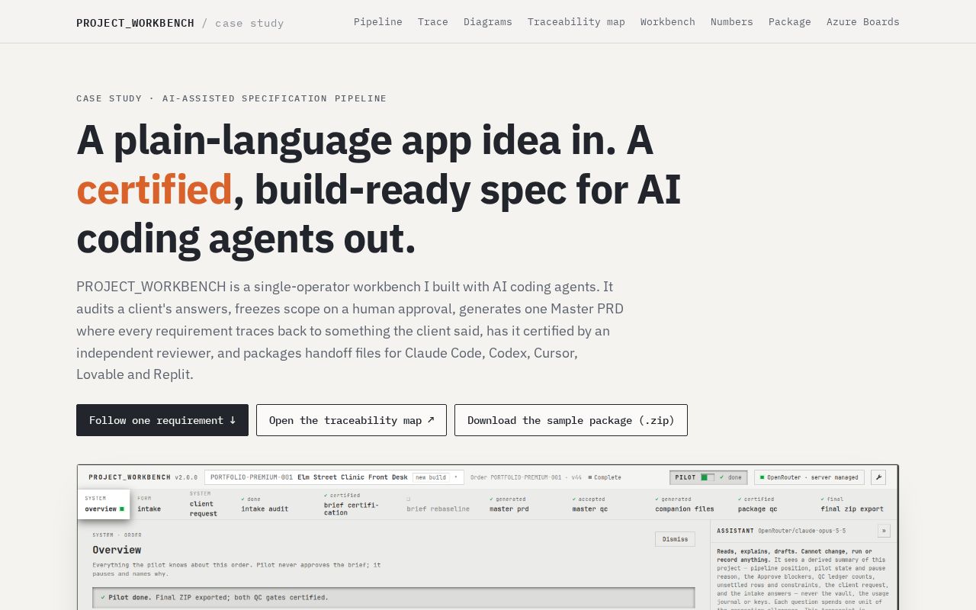Click the orange word "certified" in the headline
Image resolution: width=976 pixels, height=610 pixels.
click(154, 190)
